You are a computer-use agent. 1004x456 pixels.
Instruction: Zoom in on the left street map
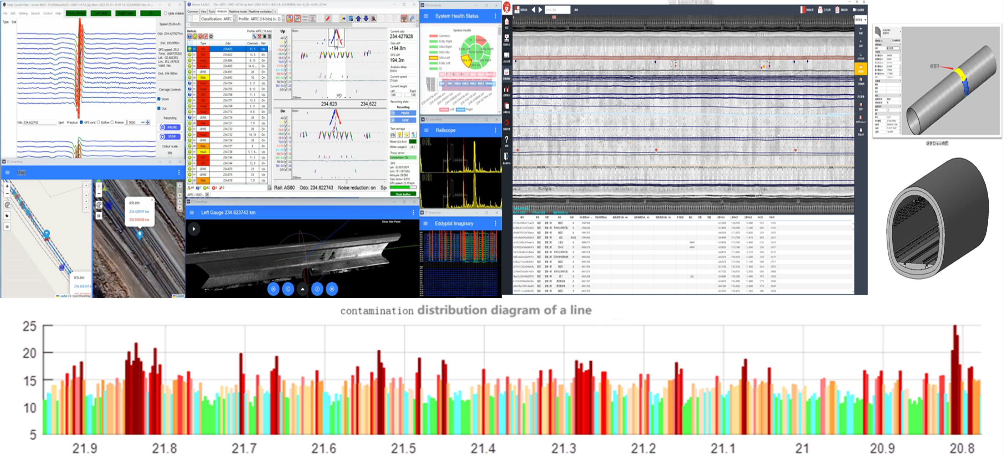[7, 186]
